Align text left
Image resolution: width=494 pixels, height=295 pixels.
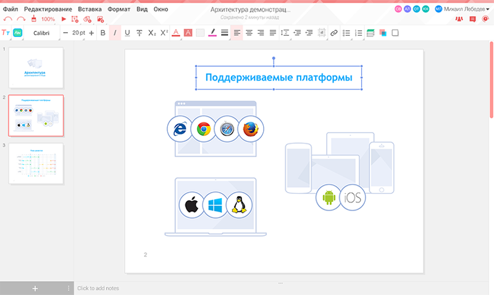(x=237, y=33)
